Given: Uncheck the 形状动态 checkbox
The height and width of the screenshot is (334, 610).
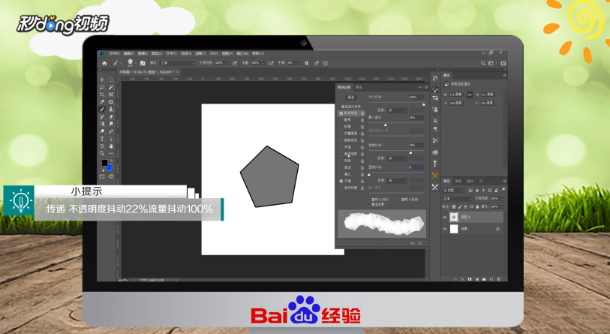Looking at the screenshot, I should click(x=341, y=113).
